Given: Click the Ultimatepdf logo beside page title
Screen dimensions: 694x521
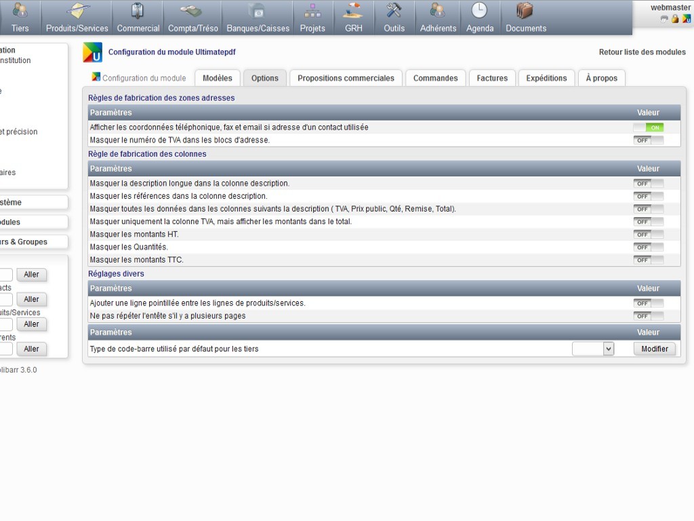Looking at the screenshot, I should [92, 52].
